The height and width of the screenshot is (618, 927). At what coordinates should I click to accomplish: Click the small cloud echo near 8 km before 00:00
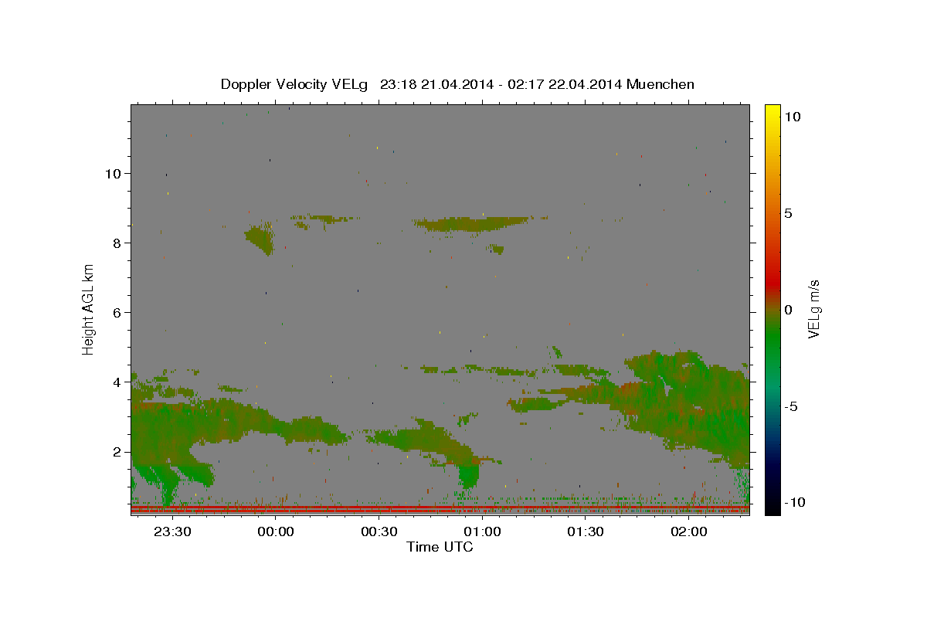[x=260, y=238]
